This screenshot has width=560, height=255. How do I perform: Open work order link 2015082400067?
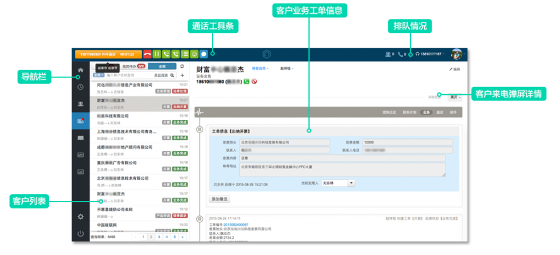click(x=236, y=225)
